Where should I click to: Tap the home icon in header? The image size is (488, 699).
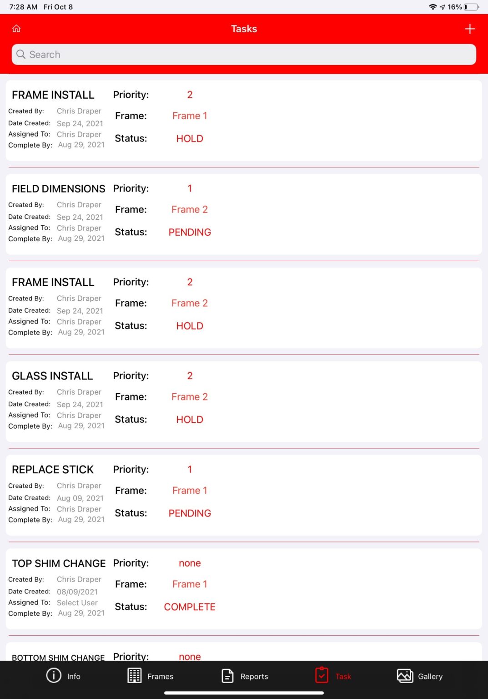pos(16,29)
